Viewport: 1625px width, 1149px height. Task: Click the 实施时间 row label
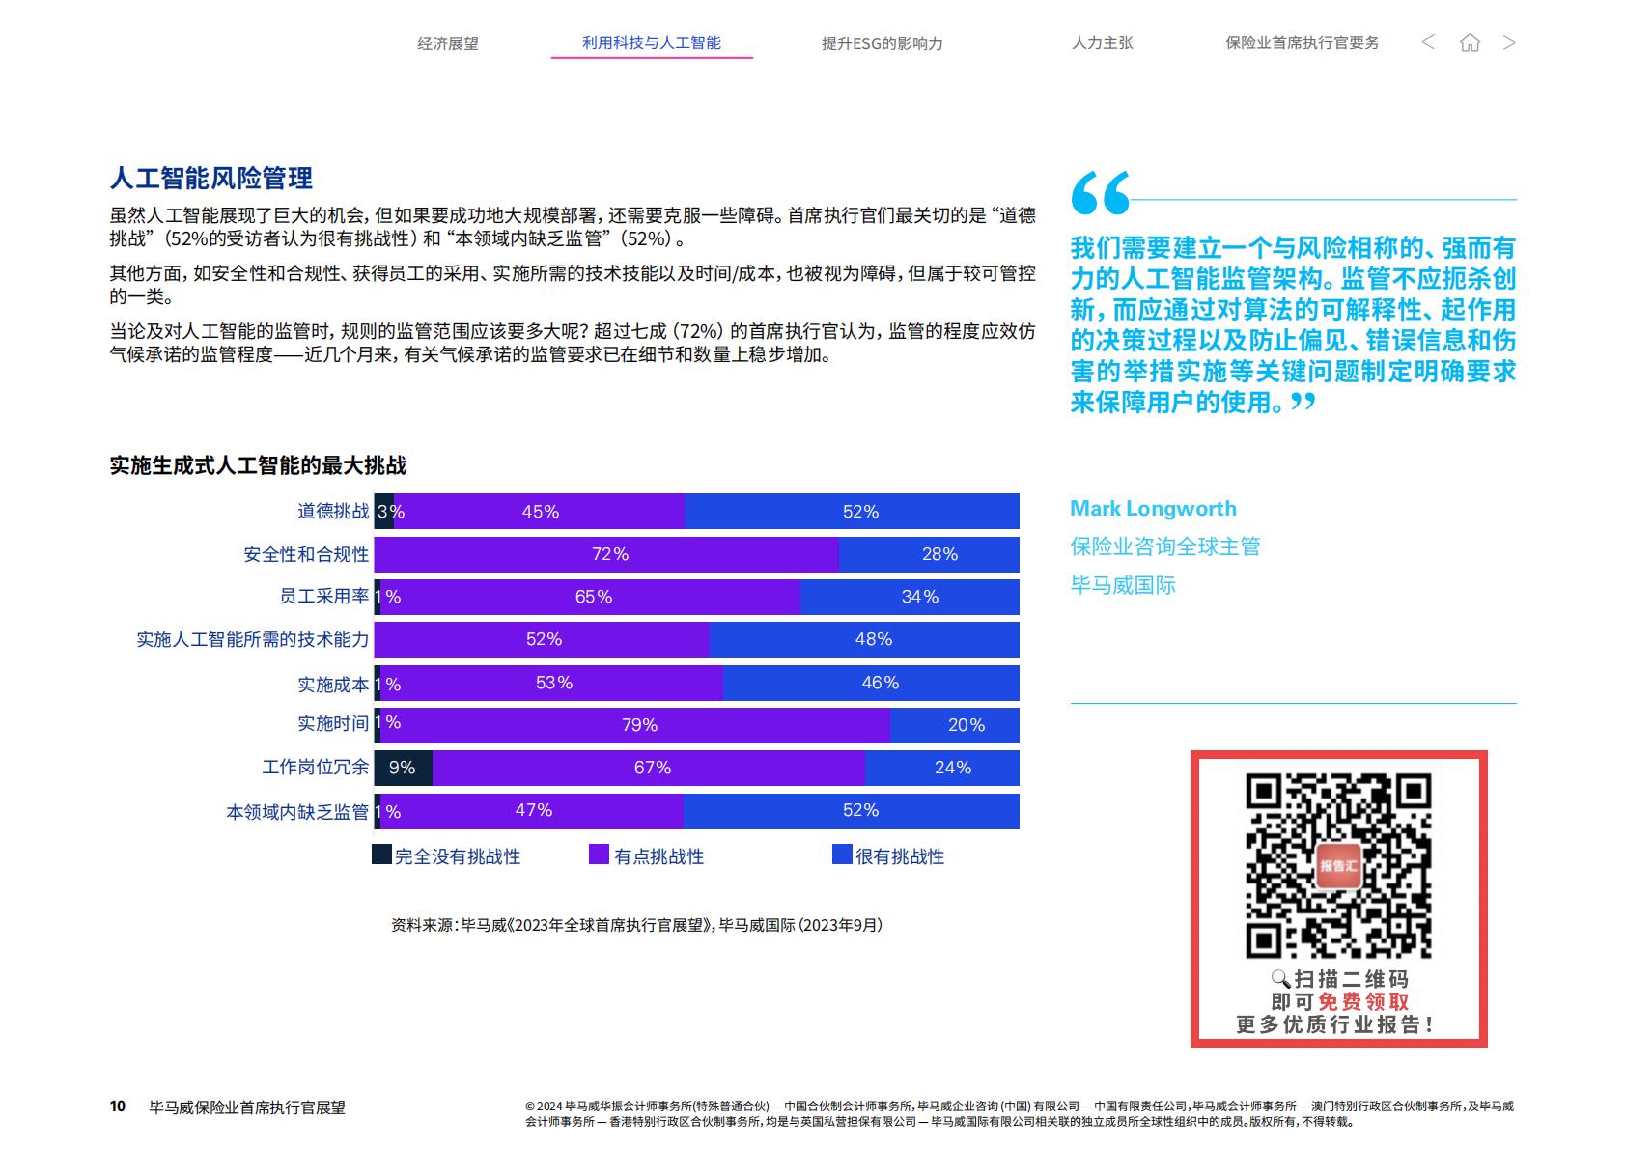[333, 723]
